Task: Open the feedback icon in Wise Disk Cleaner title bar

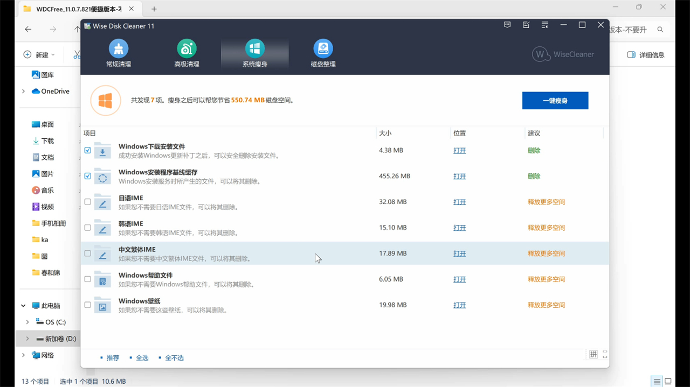Action: point(507,25)
